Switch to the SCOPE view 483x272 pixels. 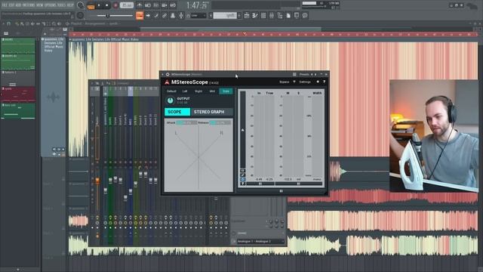177,112
